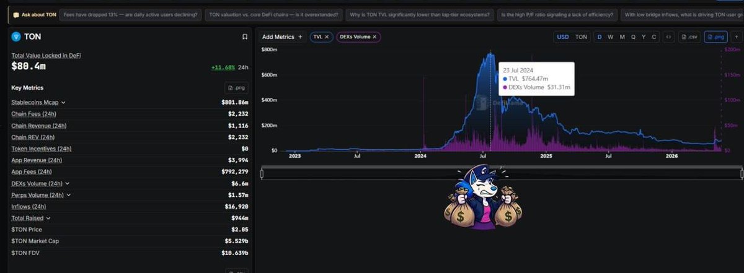Move the left handle of chart range slider
Viewport: 744px width, 273px height.
click(x=262, y=174)
